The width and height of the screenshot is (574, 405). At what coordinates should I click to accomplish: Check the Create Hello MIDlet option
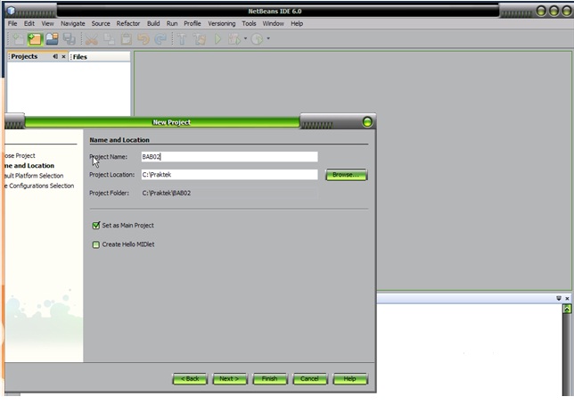(96, 244)
